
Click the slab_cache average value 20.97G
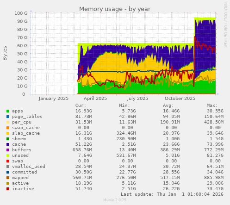coord(171,133)
